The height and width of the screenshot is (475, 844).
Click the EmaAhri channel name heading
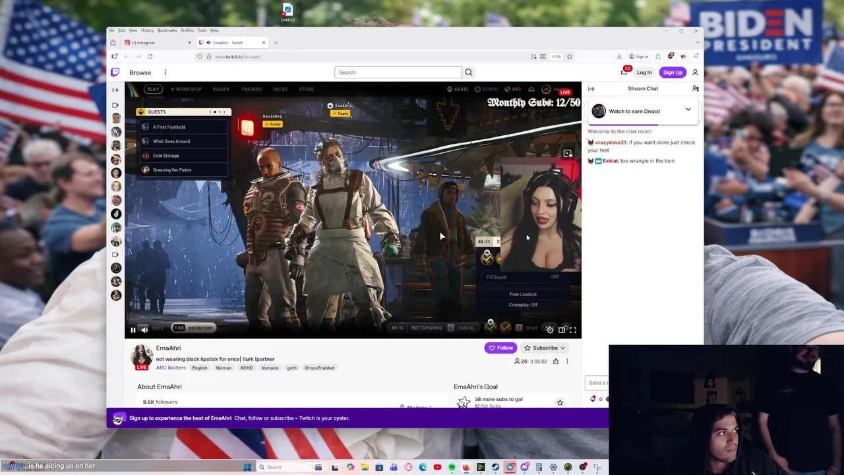(168, 348)
